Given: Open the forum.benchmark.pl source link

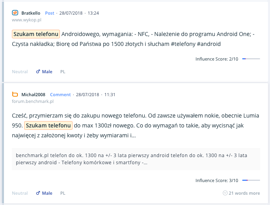Looking at the screenshot, I should [33, 101].
